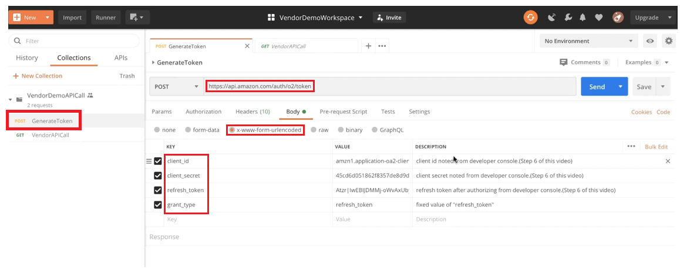Collapse the VendorDemoAPICall collection
The width and height of the screenshot is (680, 273).
pos(11,100)
